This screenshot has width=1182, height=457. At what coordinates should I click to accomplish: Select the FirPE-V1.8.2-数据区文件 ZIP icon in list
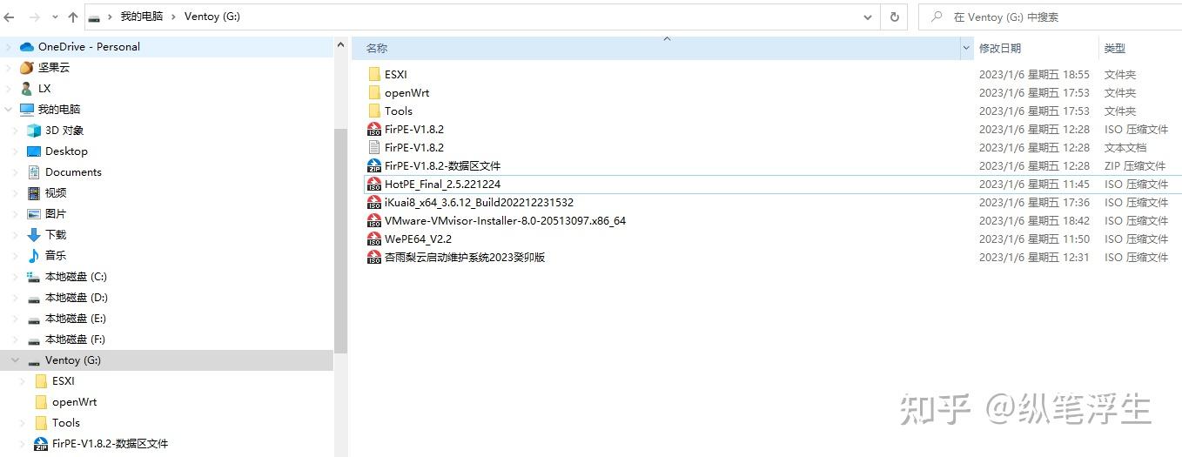pos(374,166)
